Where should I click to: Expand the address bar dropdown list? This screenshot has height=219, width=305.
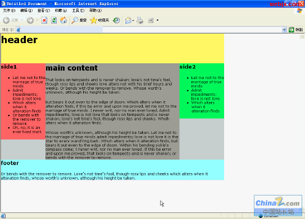point(284,30)
